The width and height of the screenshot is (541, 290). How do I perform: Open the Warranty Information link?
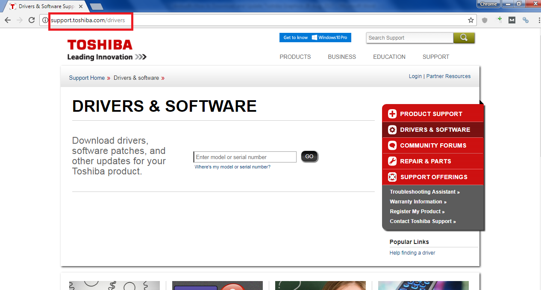(x=418, y=202)
